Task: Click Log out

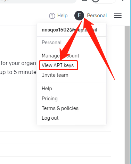Action: (x=50, y=118)
